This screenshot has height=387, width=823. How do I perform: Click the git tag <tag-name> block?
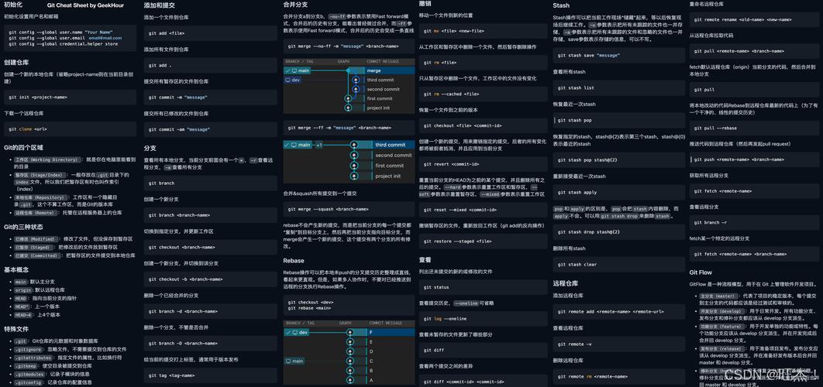click(x=210, y=375)
